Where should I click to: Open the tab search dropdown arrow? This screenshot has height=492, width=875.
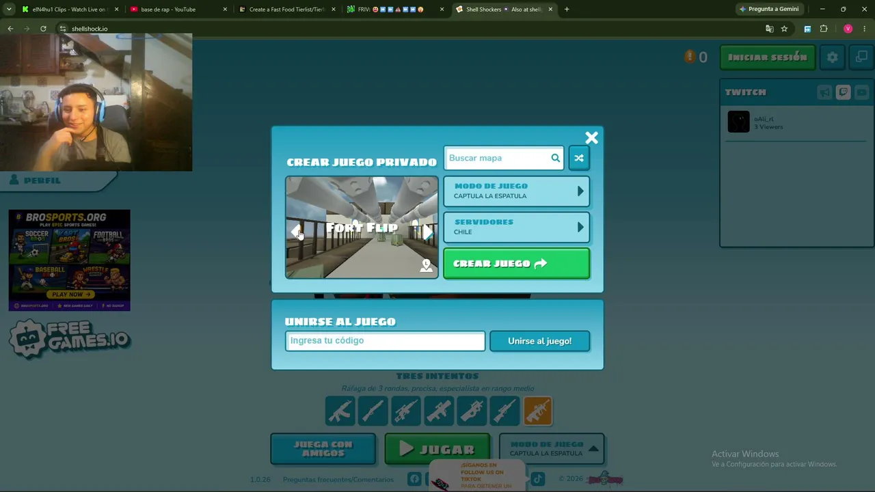tap(9, 10)
